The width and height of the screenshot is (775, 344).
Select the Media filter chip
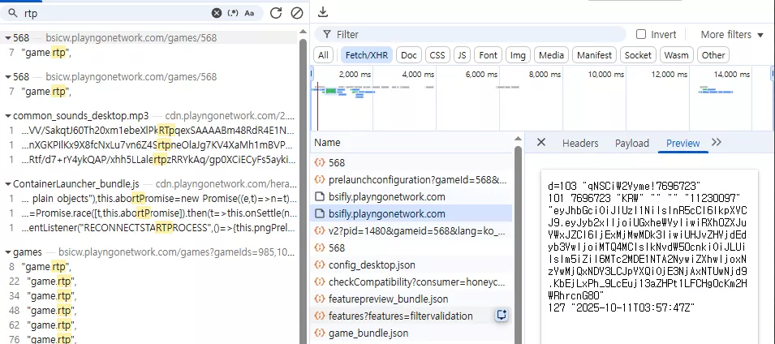(552, 55)
